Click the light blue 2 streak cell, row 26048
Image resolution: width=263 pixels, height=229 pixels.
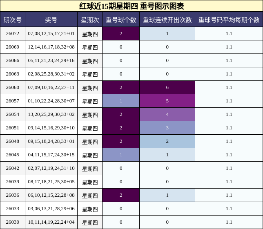pyautogui.click(x=167, y=141)
